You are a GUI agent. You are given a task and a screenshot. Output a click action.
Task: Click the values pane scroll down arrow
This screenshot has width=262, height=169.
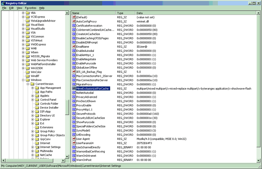tap(258, 160)
